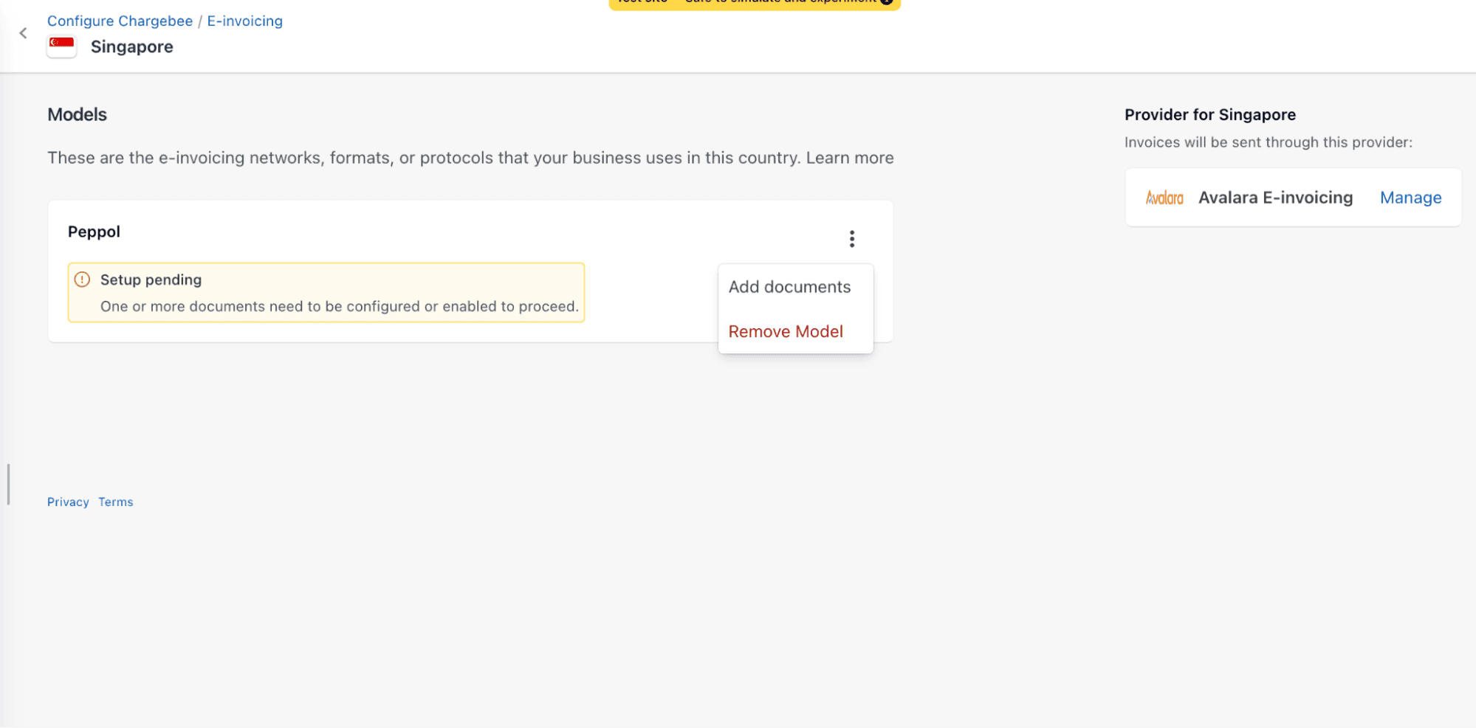
Task: Click the Provider for Singapore heading
Action: point(1209,114)
